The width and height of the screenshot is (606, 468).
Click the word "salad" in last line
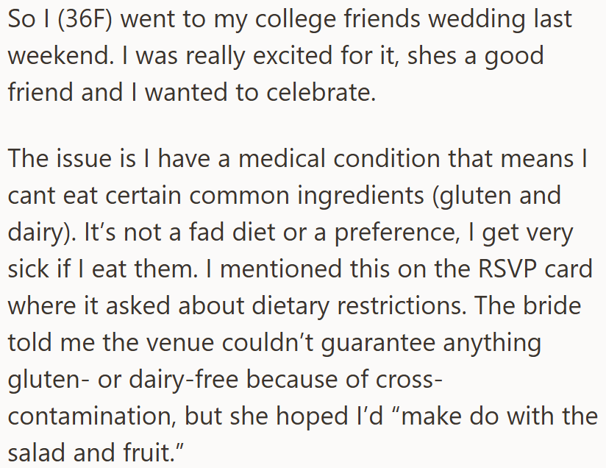(36, 453)
